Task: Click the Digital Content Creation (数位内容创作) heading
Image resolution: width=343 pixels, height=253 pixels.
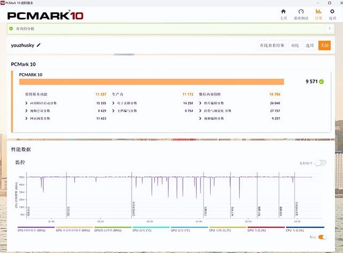Action: 210,95
